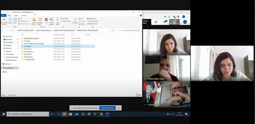Click the blue stop sharing button

tap(108, 108)
